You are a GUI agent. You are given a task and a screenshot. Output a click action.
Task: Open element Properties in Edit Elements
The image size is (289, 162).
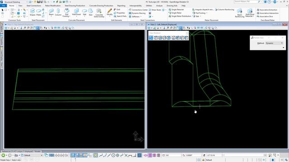point(119,13)
